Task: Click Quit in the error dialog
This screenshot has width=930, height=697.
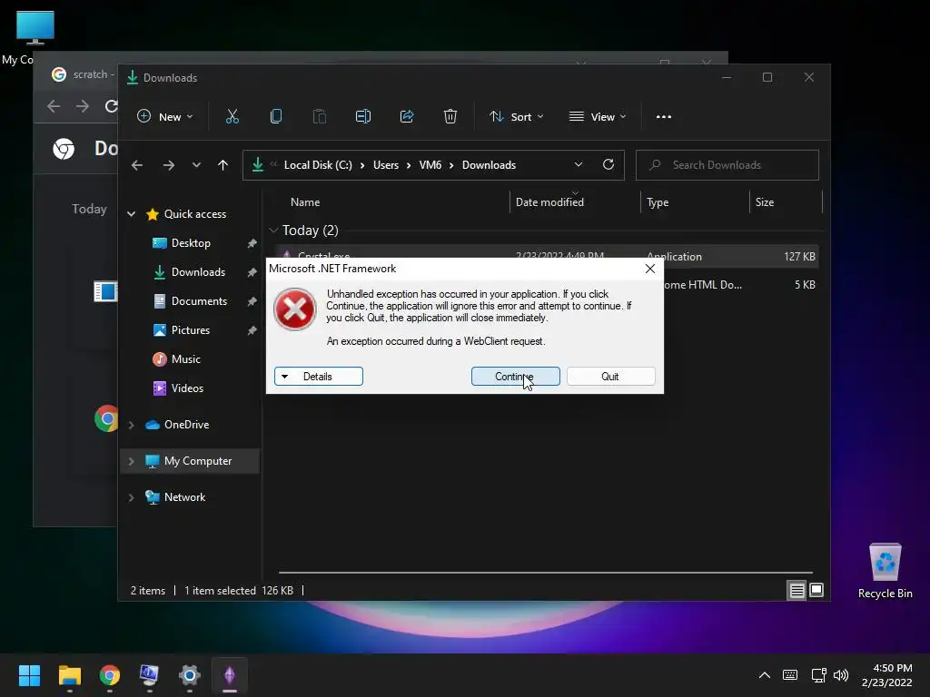Action: 611,377
